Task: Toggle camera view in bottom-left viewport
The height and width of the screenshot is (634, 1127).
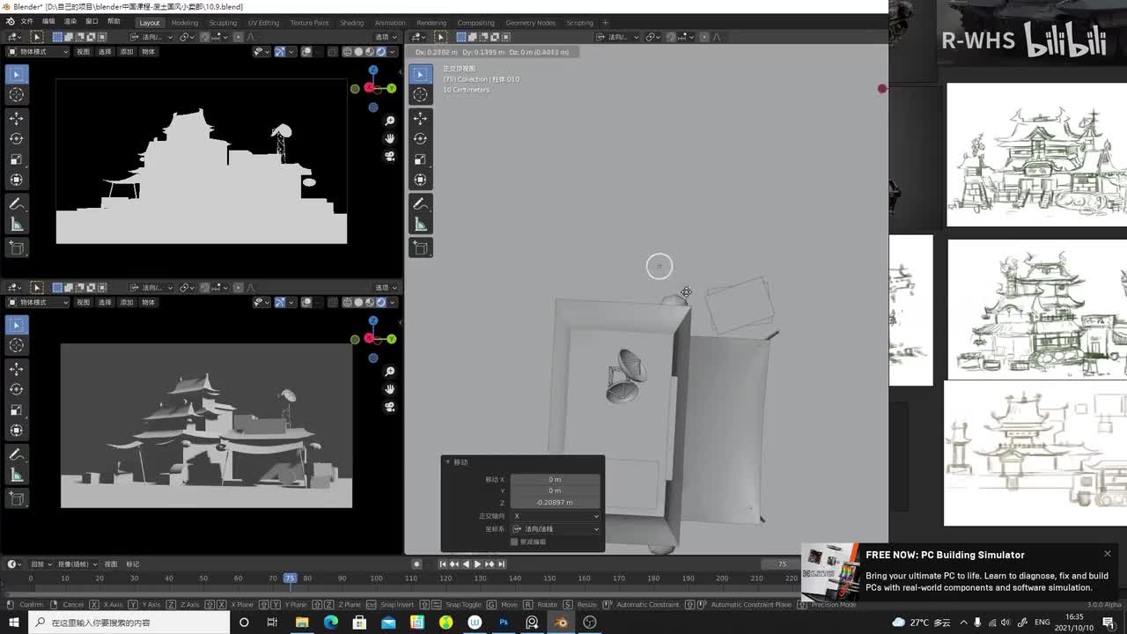Action: click(389, 407)
